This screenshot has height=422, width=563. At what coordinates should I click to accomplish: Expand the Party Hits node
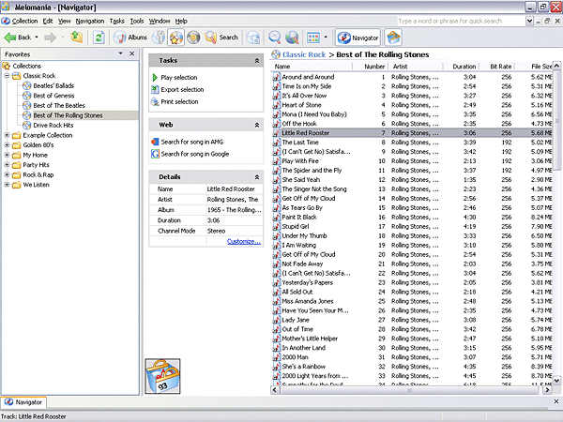point(7,165)
